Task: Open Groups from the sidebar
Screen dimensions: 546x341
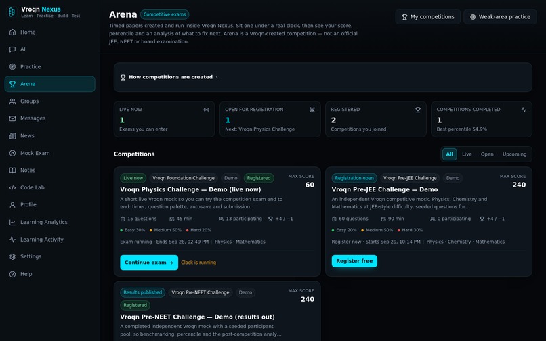Action: point(50,101)
